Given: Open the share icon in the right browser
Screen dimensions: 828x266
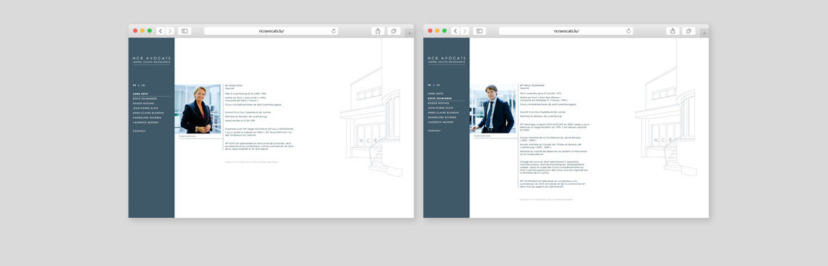Looking at the screenshot, I should pos(673,31).
